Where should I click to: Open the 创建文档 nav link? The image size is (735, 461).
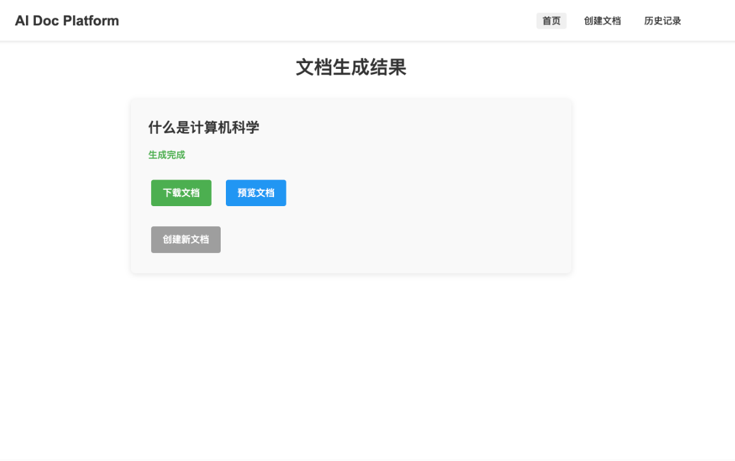click(x=602, y=21)
